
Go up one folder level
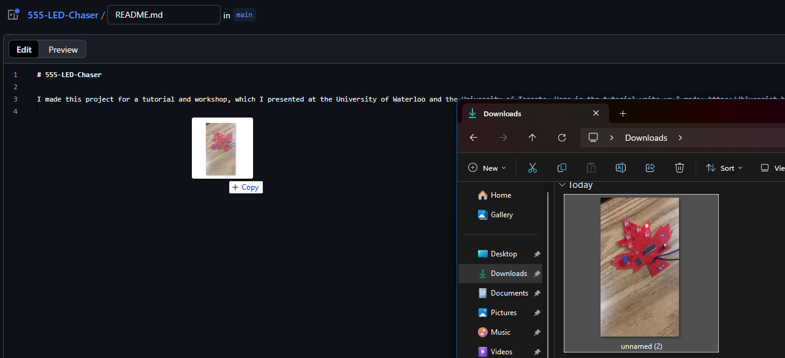532,138
